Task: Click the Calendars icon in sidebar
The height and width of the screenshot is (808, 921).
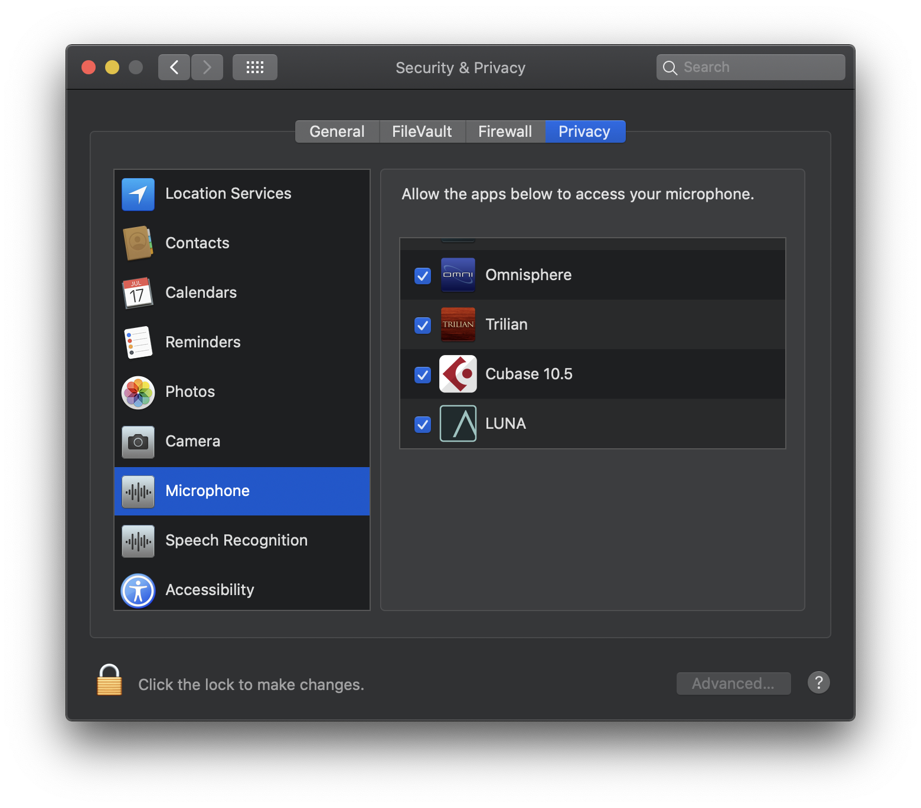Action: point(138,293)
